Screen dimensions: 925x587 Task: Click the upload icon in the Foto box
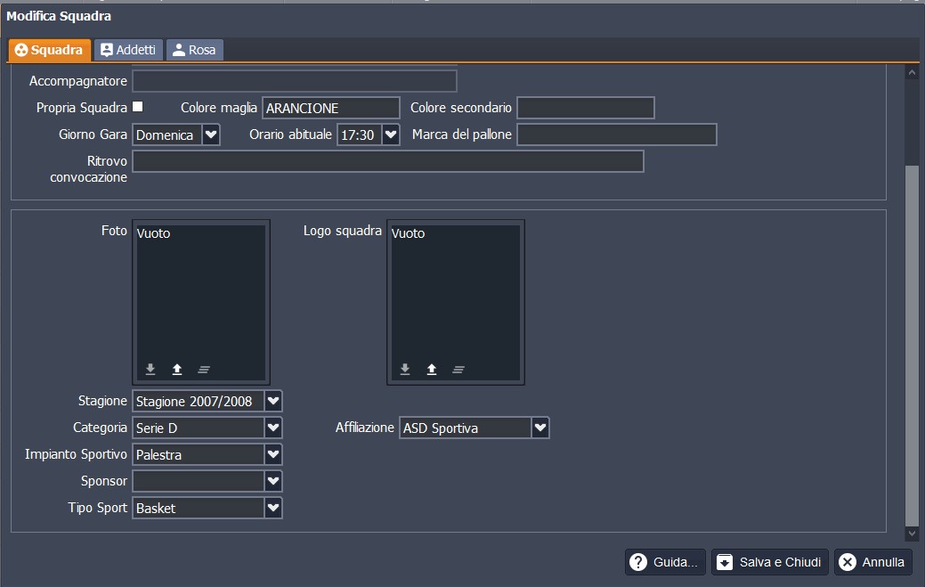(x=177, y=369)
